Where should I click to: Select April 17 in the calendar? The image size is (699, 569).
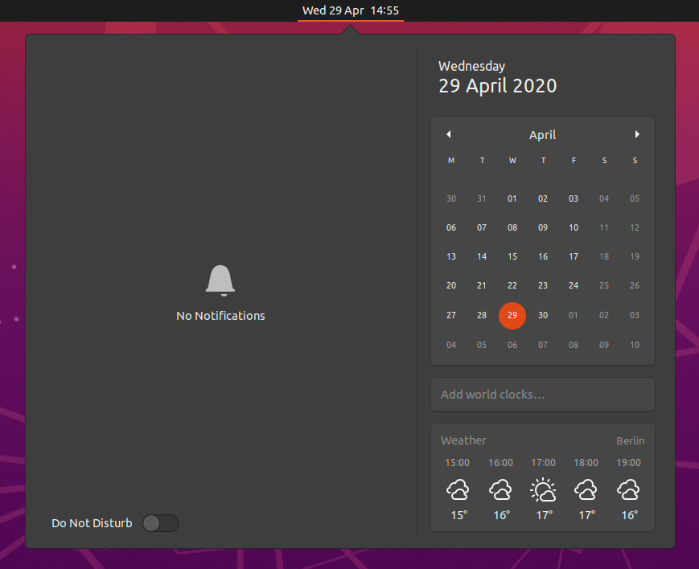tap(574, 256)
